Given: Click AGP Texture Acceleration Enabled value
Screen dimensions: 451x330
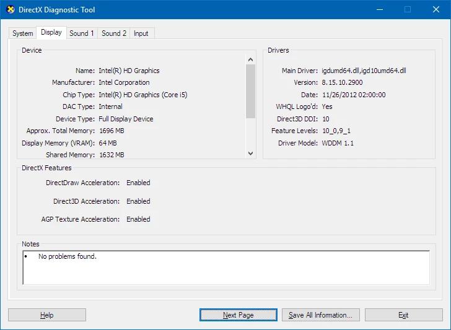Looking at the screenshot, I should [138, 219].
